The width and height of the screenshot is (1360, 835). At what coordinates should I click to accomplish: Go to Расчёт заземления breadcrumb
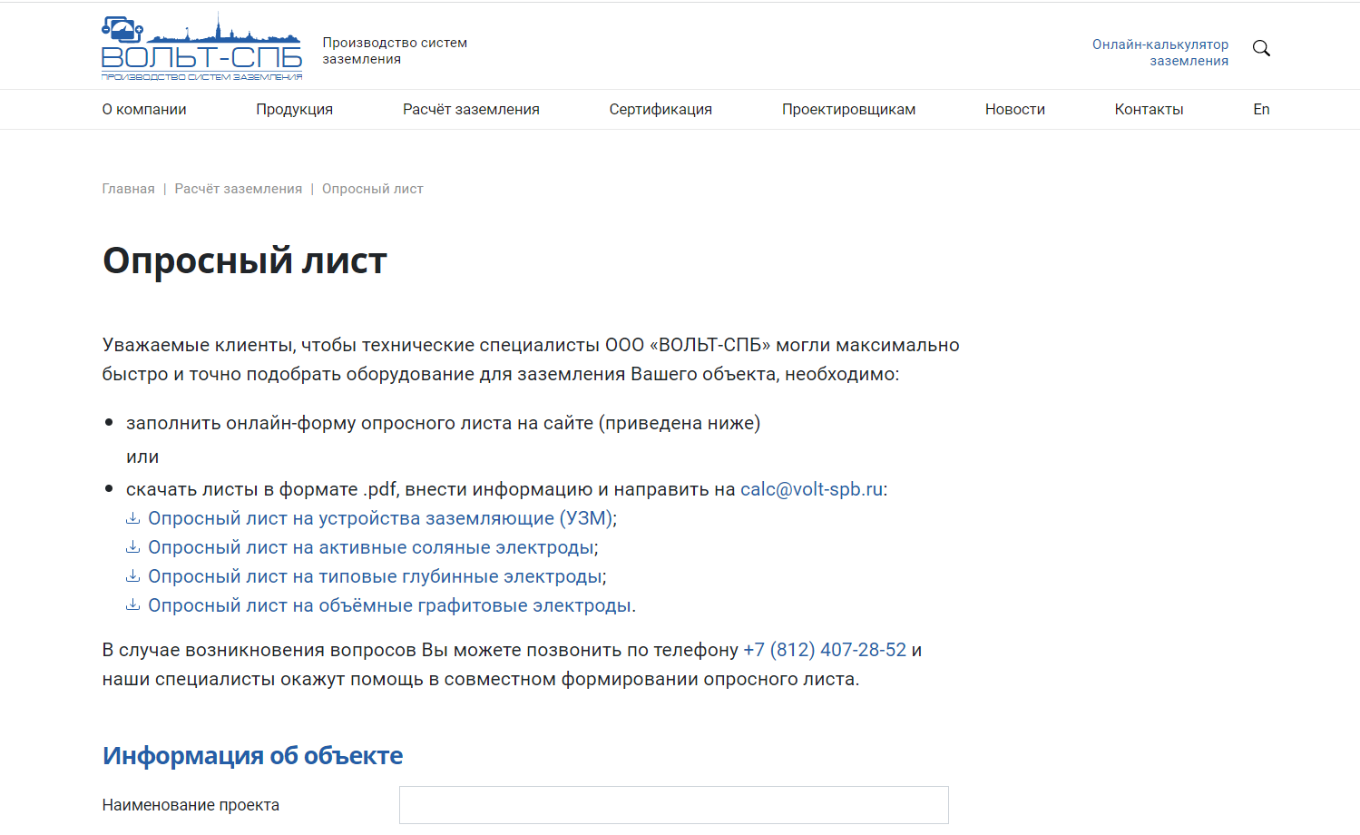tap(239, 189)
